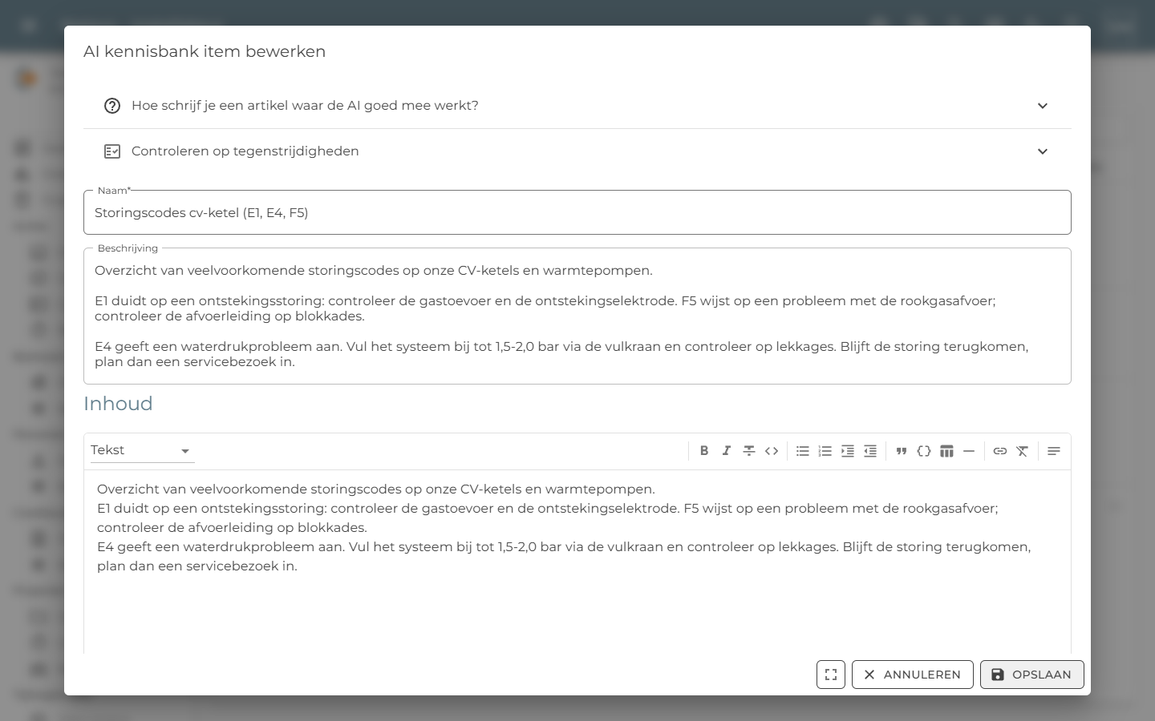1155x721 pixels.
Task: Open the Tekst style dropdown
Action: [x=142, y=450]
